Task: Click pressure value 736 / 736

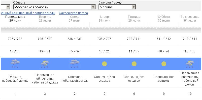Action: pyautogui.click(x=75, y=39)
